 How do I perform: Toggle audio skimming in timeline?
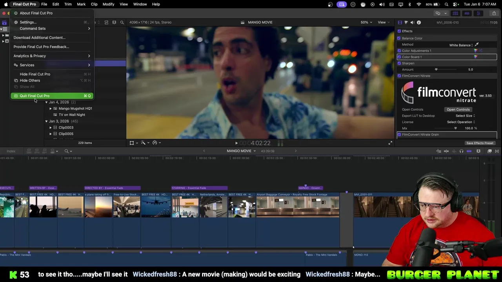pyautogui.click(x=454, y=151)
